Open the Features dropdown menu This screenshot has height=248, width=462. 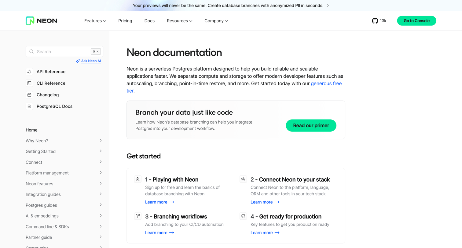tap(95, 21)
